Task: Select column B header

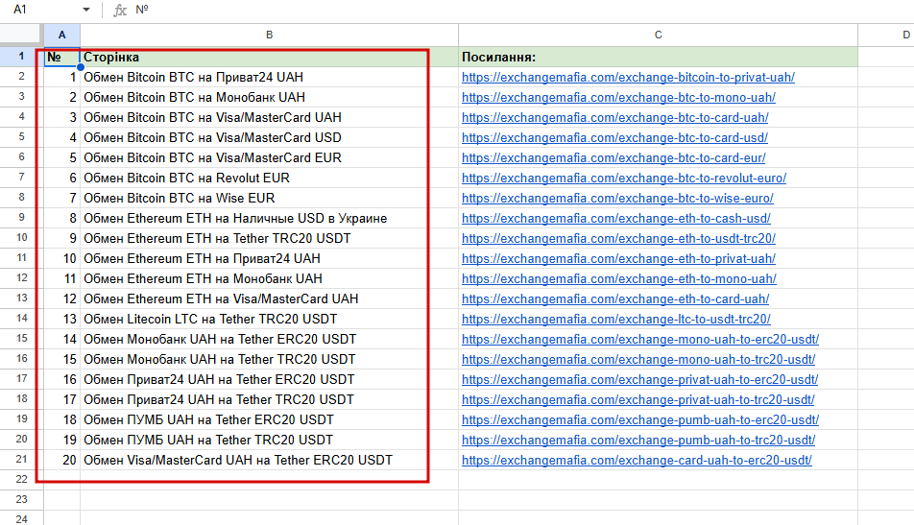Action: 269,35
